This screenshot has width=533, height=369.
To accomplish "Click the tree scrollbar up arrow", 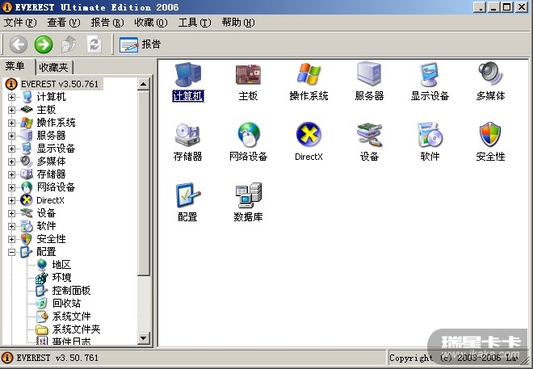I will [x=144, y=84].
